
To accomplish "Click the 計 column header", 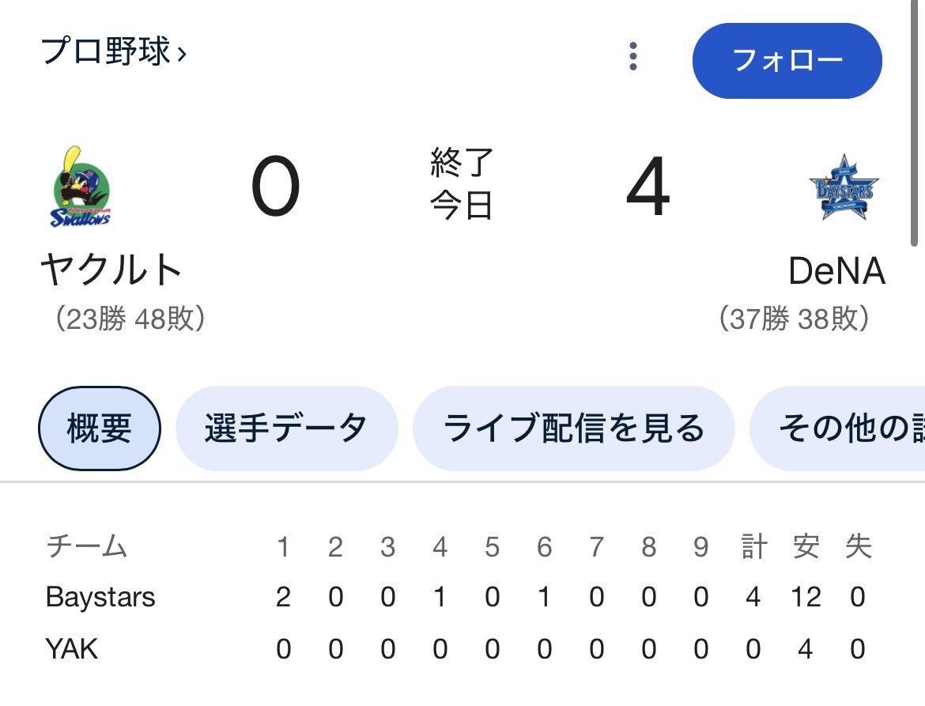I will pos(754,546).
